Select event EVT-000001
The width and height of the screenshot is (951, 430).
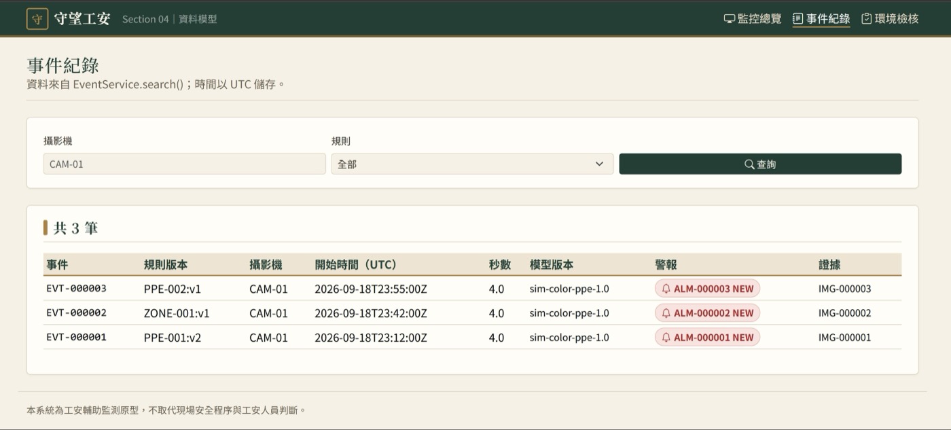pyautogui.click(x=76, y=338)
